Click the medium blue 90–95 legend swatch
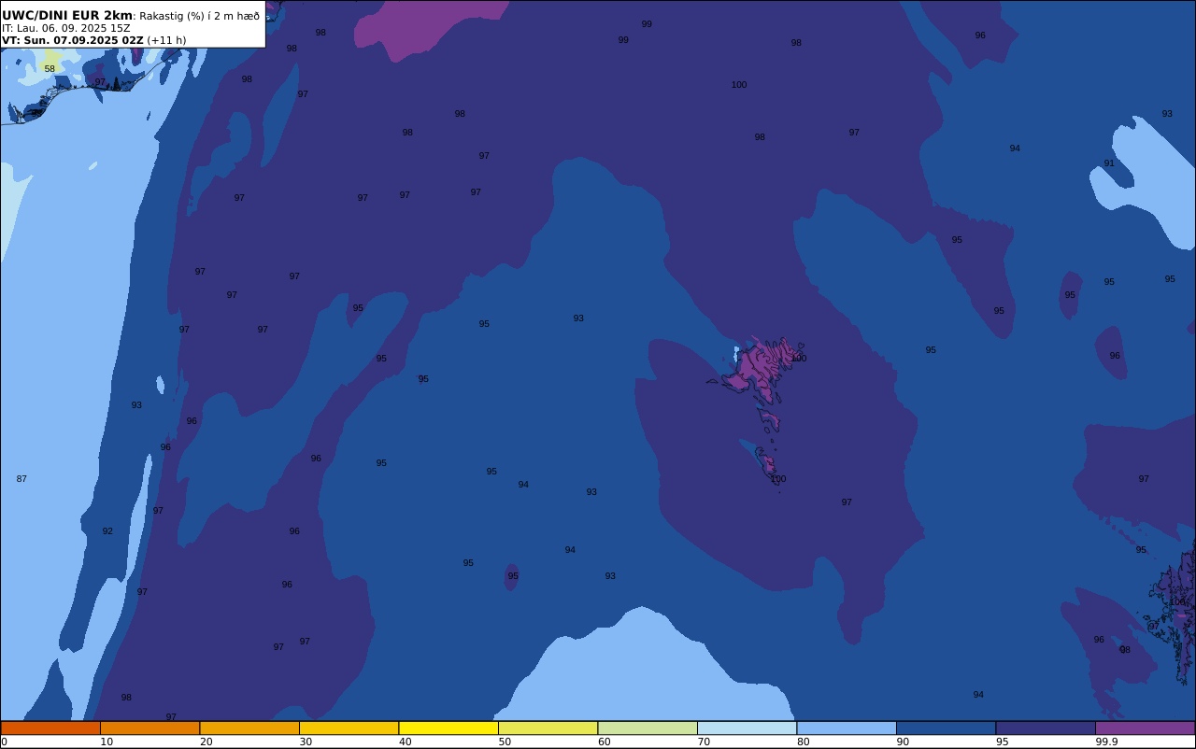Viewport: 1196px width, 749px height. 946,728
